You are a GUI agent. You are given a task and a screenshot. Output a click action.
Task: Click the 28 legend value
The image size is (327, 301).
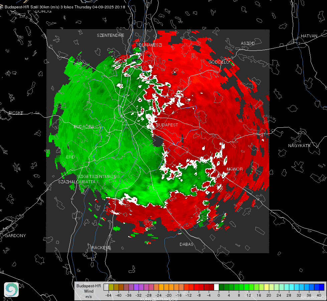tap(289, 295)
